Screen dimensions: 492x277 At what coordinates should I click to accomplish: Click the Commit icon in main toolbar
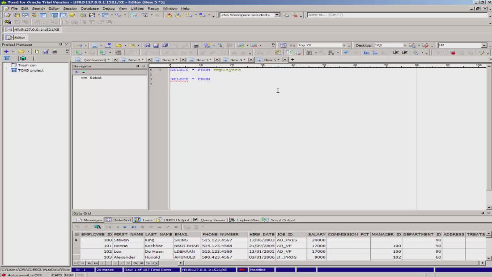pyautogui.click(x=169, y=15)
